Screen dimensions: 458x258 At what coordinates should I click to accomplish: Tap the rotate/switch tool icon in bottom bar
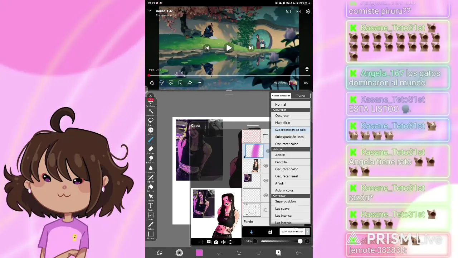click(x=160, y=253)
